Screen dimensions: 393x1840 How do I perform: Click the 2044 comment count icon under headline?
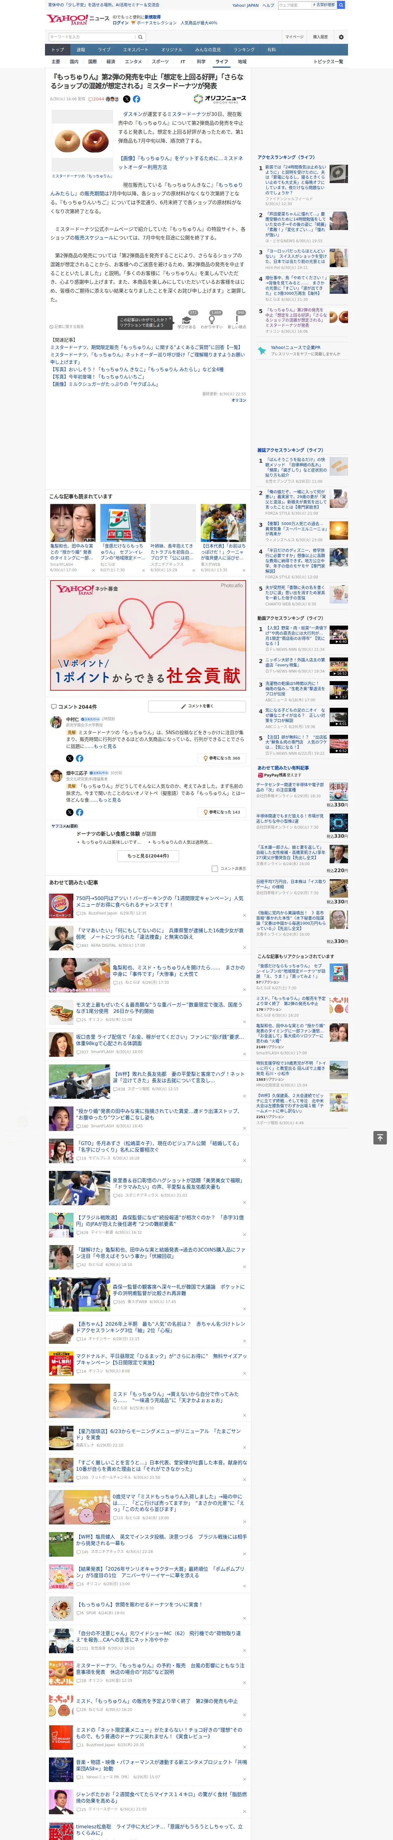click(96, 99)
